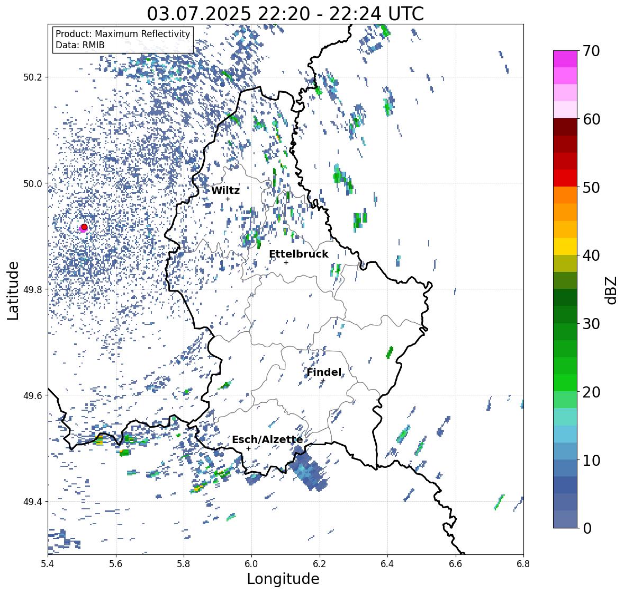Image resolution: width=624 pixels, height=592 pixels.
Task: Click the 6.8 longitude tick label
Action: tap(523, 564)
